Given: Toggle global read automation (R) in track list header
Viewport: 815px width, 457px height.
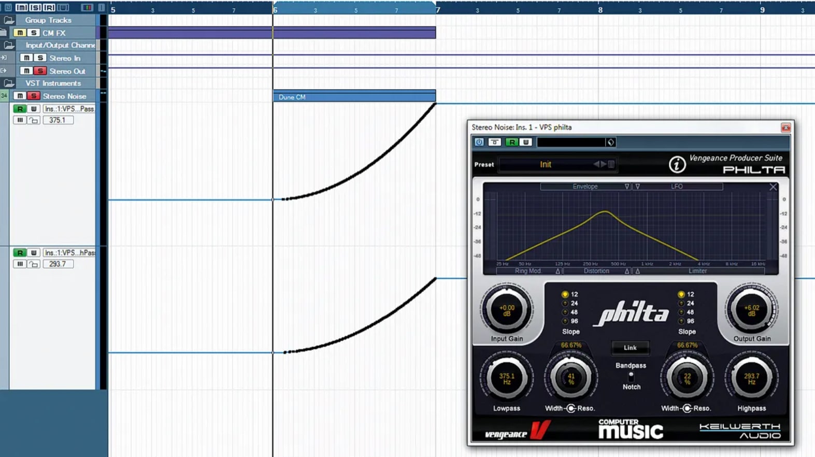Looking at the screenshot, I should click(x=49, y=7).
